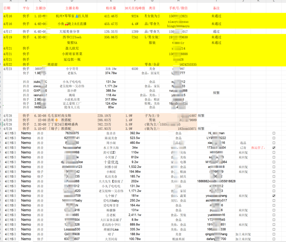Click 未回复 in the 七个柚子 row
286x242 pixels.
coord(243,196)
